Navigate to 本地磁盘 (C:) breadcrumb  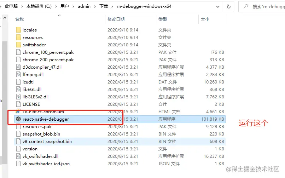click(x=39, y=6)
